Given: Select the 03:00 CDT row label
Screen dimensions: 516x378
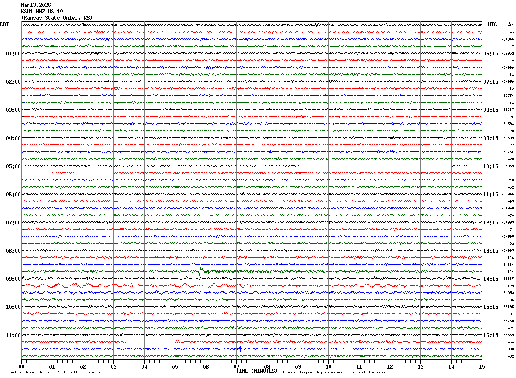Looking at the screenshot, I should pyautogui.click(x=13, y=110).
